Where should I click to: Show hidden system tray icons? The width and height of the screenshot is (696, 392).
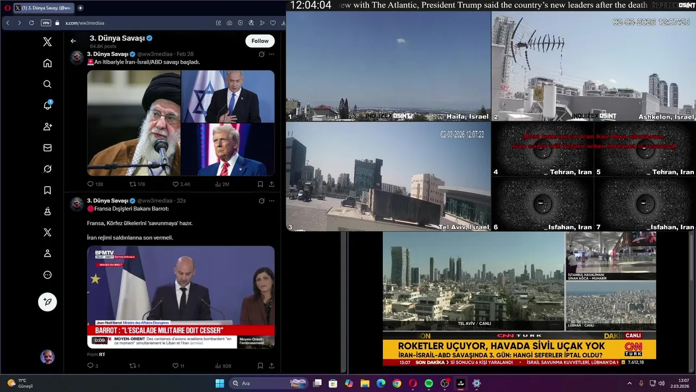[630, 383]
